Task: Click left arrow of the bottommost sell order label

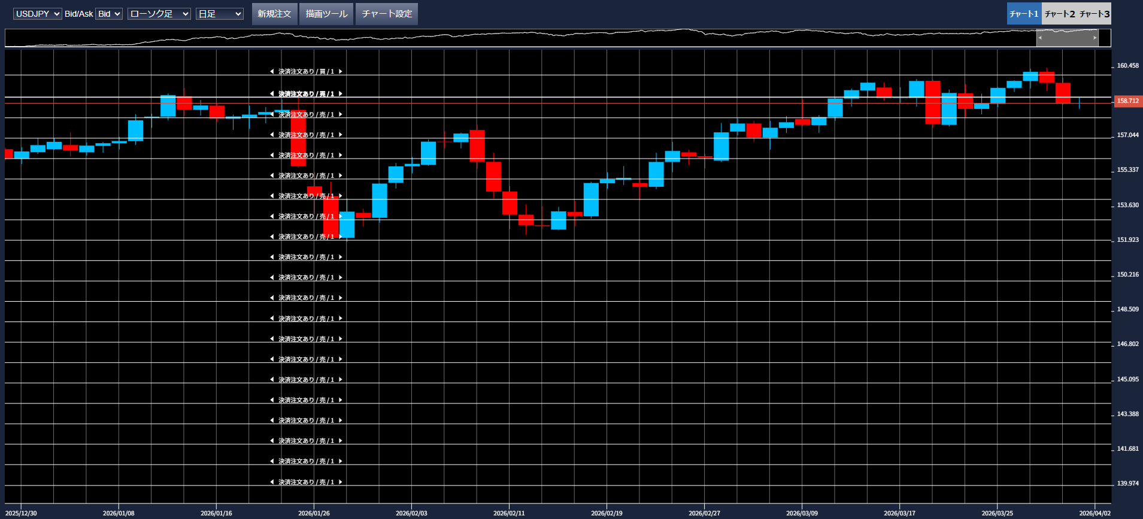Action: [272, 482]
